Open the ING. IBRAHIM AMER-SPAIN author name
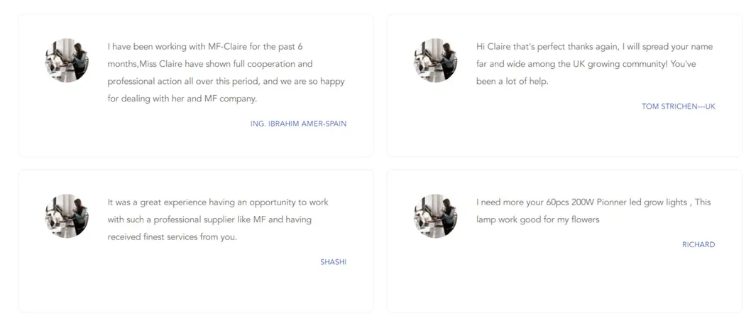751x326 pixels. pyautogui.click(x=298, y=124)
